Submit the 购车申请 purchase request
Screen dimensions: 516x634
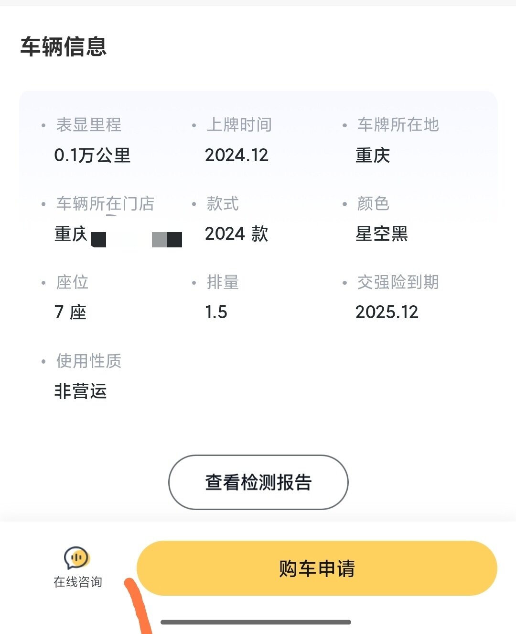(x=317, y=568)
